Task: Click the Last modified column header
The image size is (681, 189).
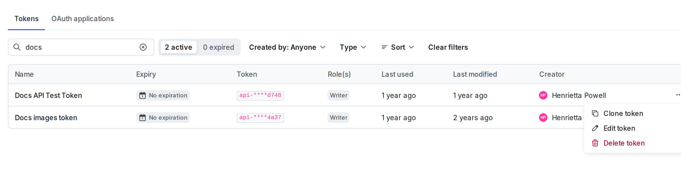Action: (x=475, y=74)
